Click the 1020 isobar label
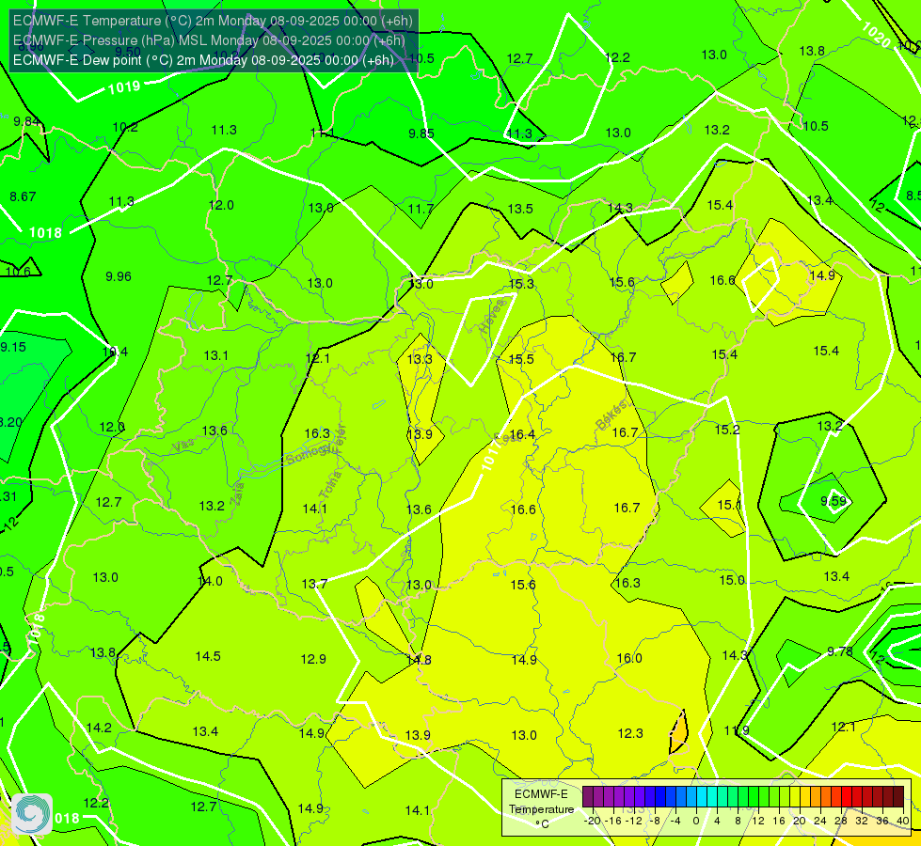The image size is (921, 846). [877, 35]
